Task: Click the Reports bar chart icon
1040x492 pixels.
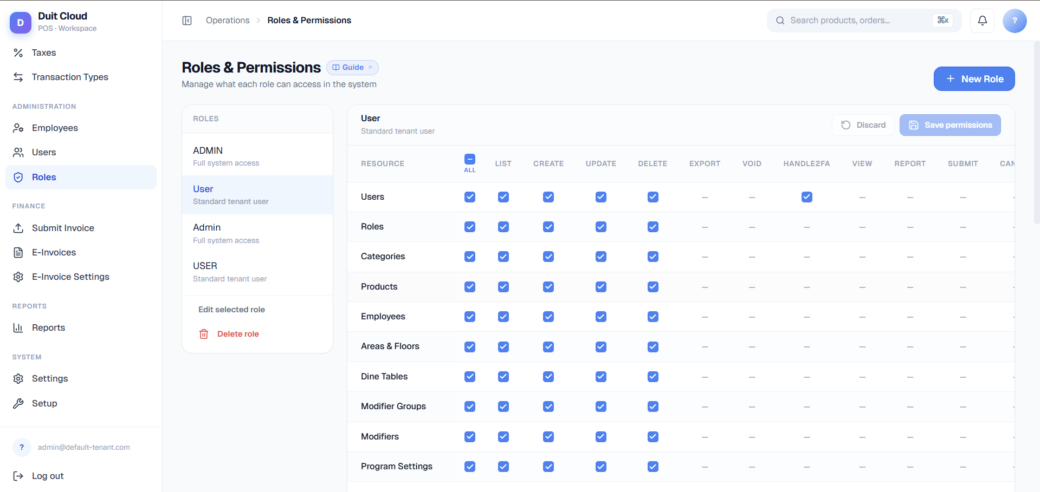Action: coord(18,327)
